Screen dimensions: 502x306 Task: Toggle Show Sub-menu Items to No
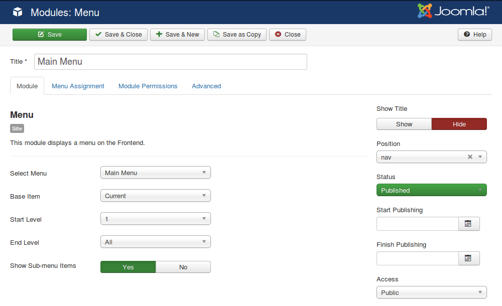pos(183,266)
